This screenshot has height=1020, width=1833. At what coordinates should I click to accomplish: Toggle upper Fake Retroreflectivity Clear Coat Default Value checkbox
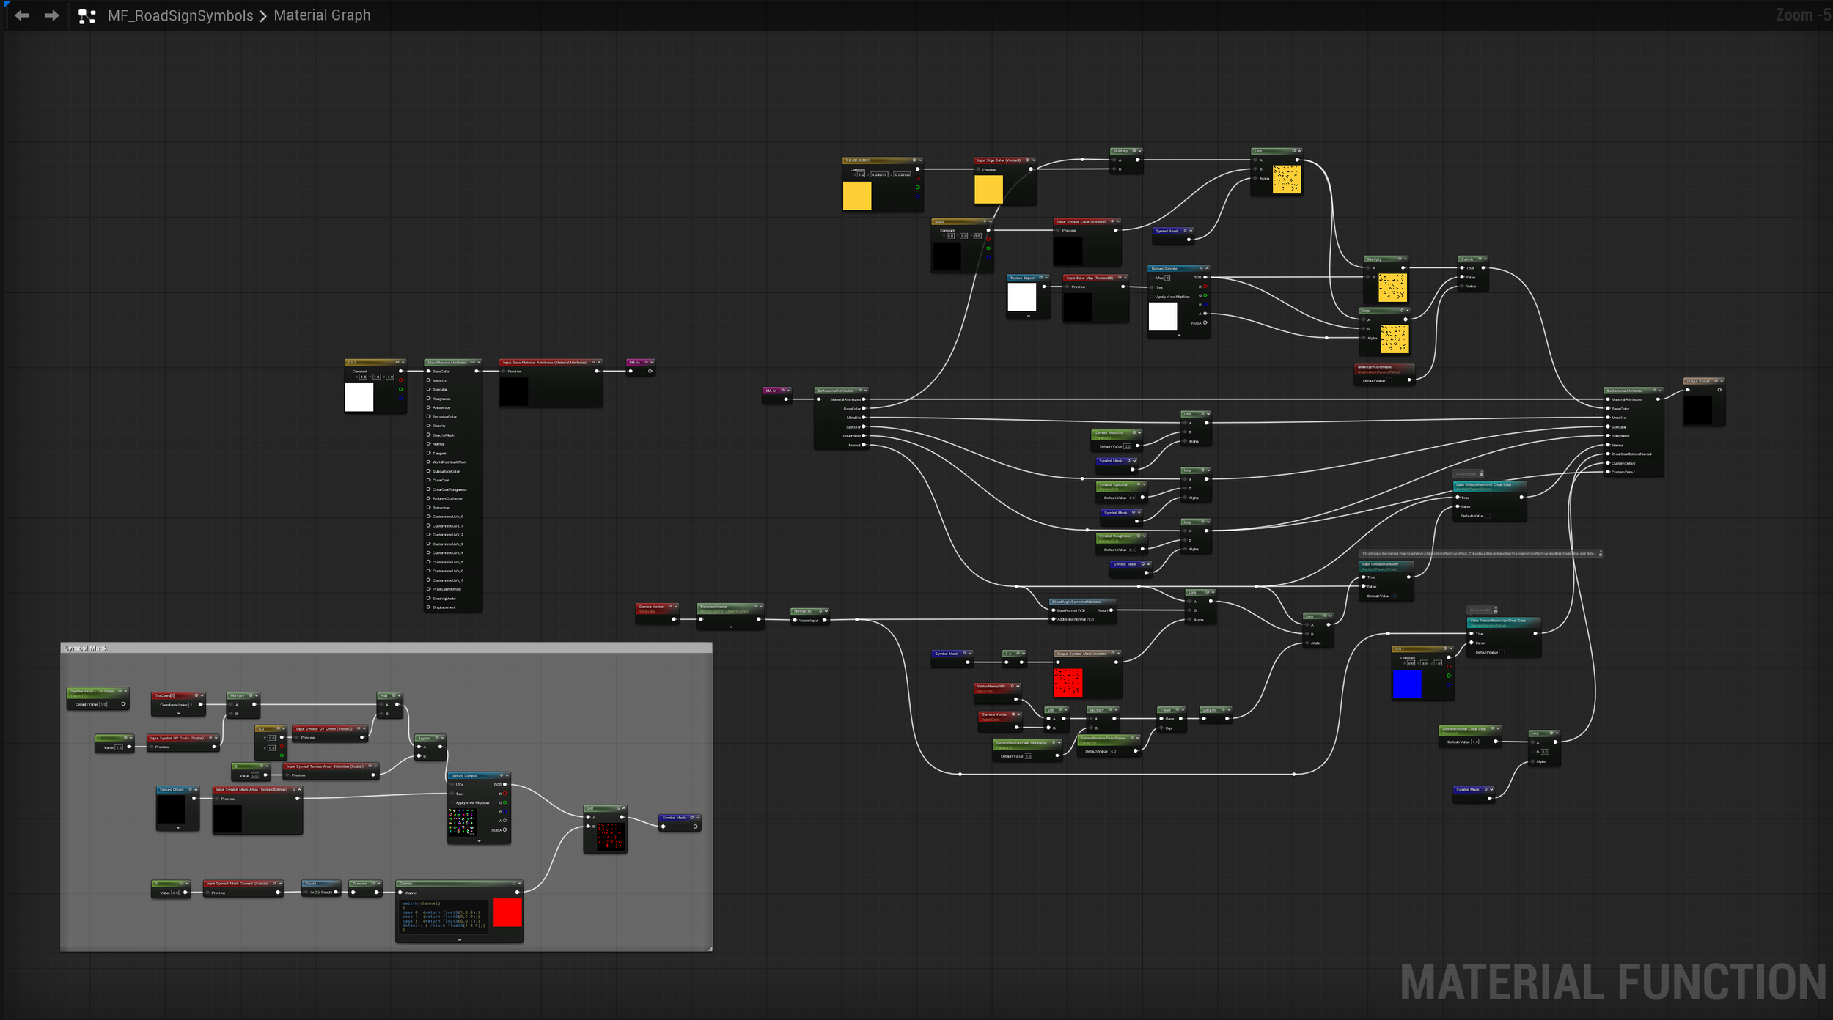(x=1489, y=516)
